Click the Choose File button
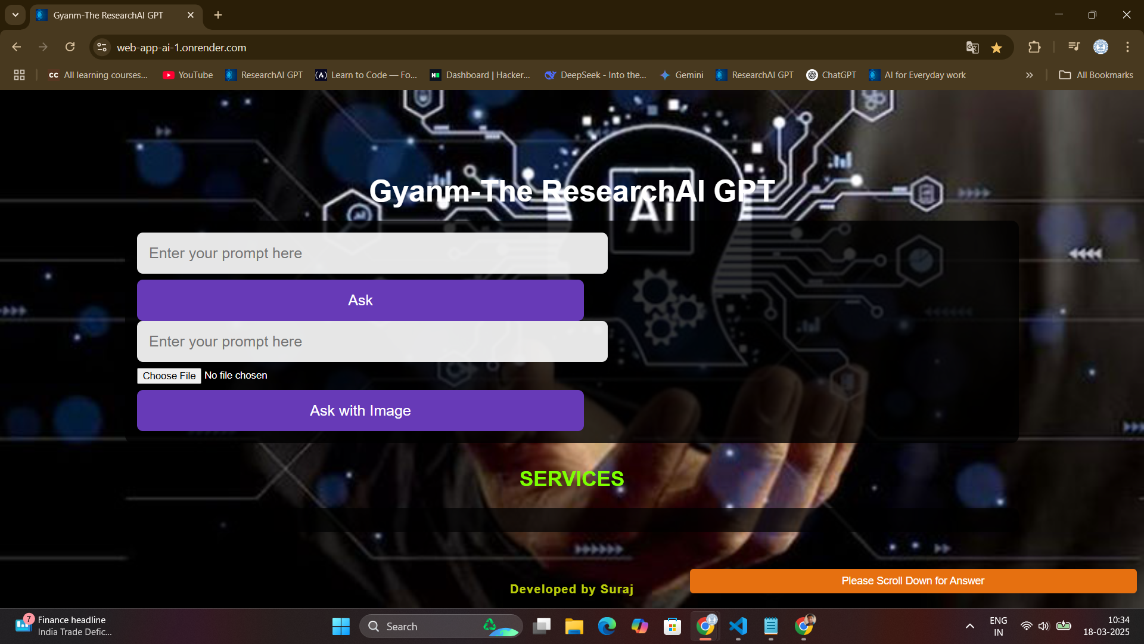Viewport: 1144px width, 644px height. (169, 376)
